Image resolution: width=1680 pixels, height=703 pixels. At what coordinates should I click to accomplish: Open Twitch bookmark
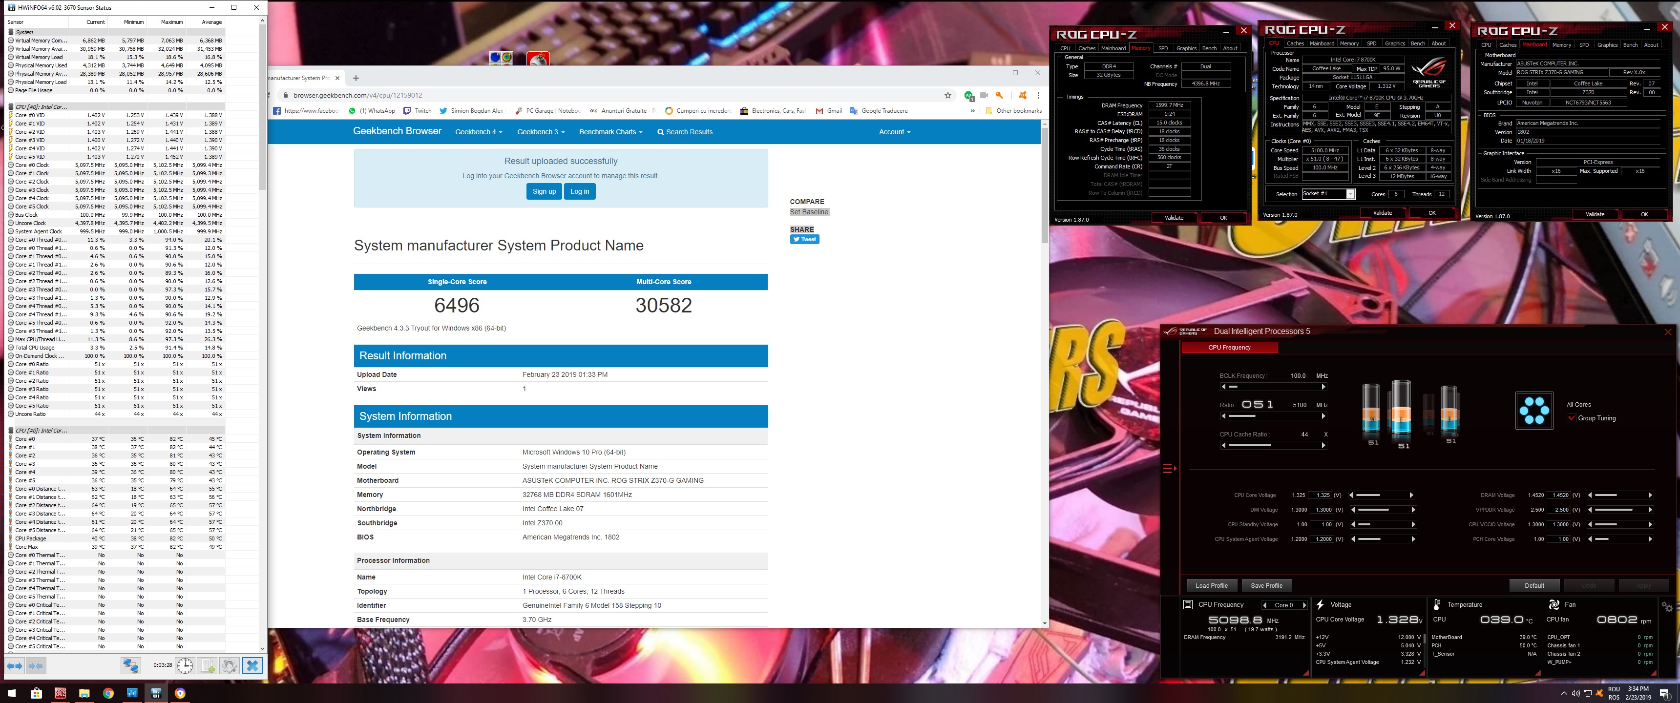tap(418, 111)
